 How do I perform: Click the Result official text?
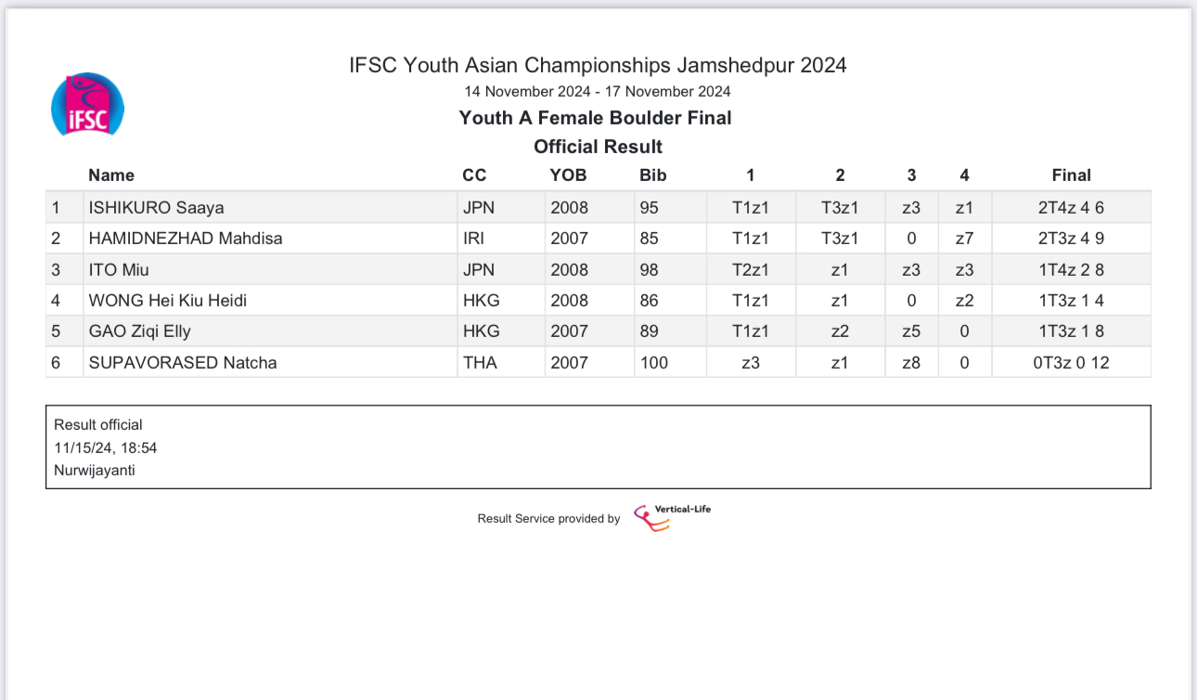click(x=98, y=425)
